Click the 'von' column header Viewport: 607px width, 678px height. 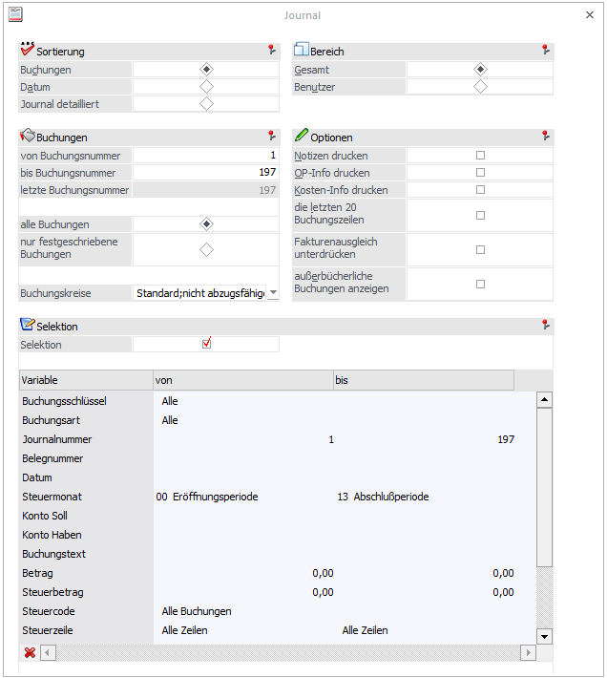point(242,380)
